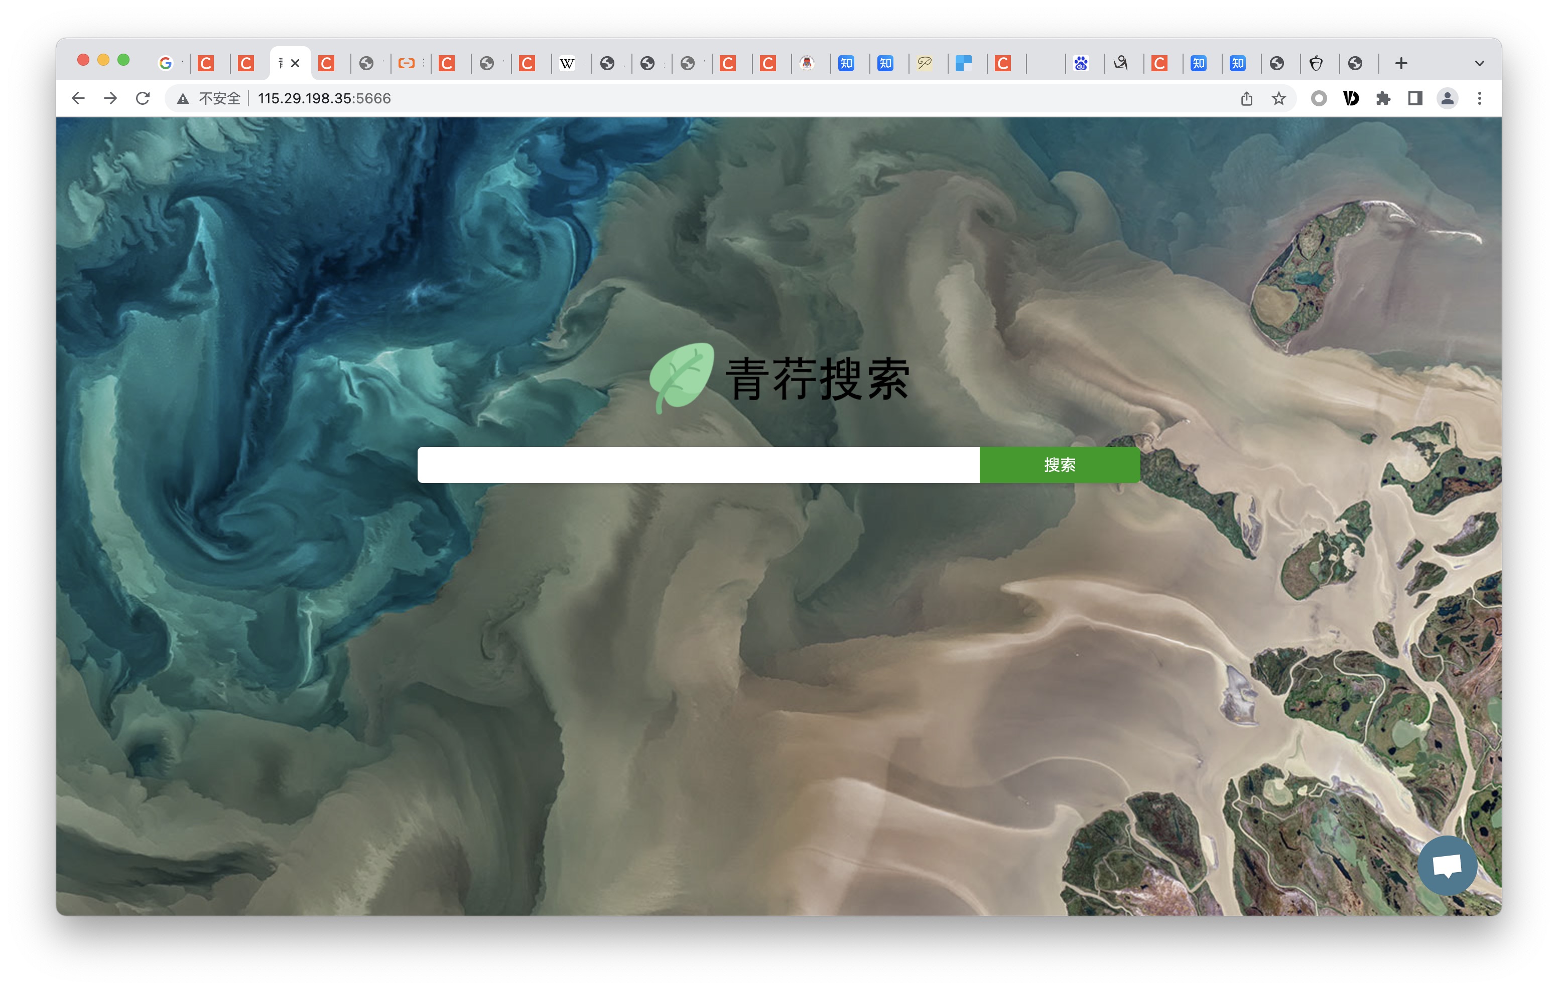Image resolution: width=1558 pixels, height=990 pixels.
Task: Bookmark this page with the star icon
Action: 1278,98
